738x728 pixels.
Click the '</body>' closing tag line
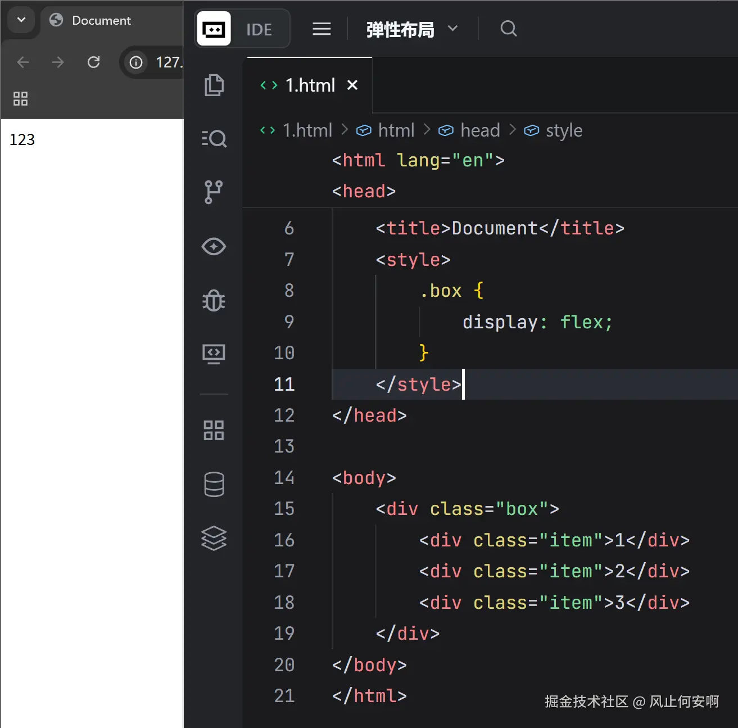coord(369,665)
